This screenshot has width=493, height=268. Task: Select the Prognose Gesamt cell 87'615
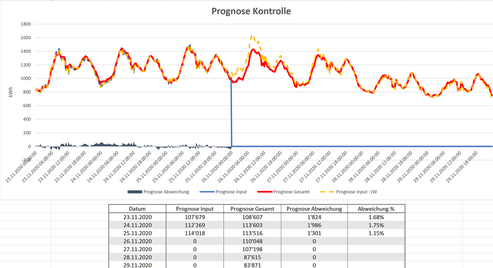click(252, 257)
